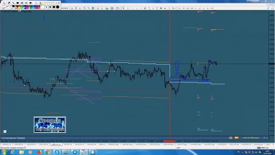Open Telegram from the taskbar
The image size is (275, 155).
pos(75,152)
